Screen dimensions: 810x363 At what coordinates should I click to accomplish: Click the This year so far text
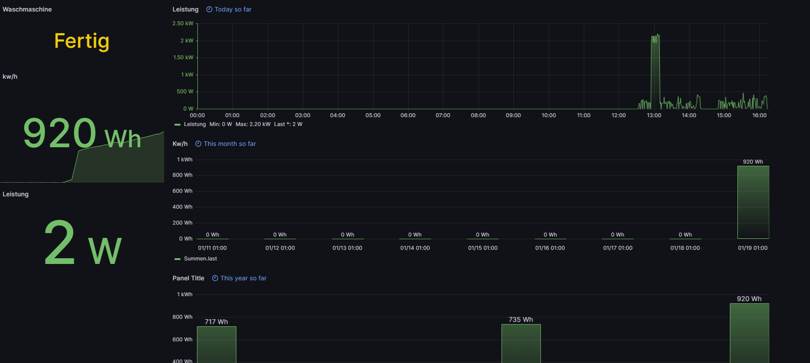click(x=243, y=278)
